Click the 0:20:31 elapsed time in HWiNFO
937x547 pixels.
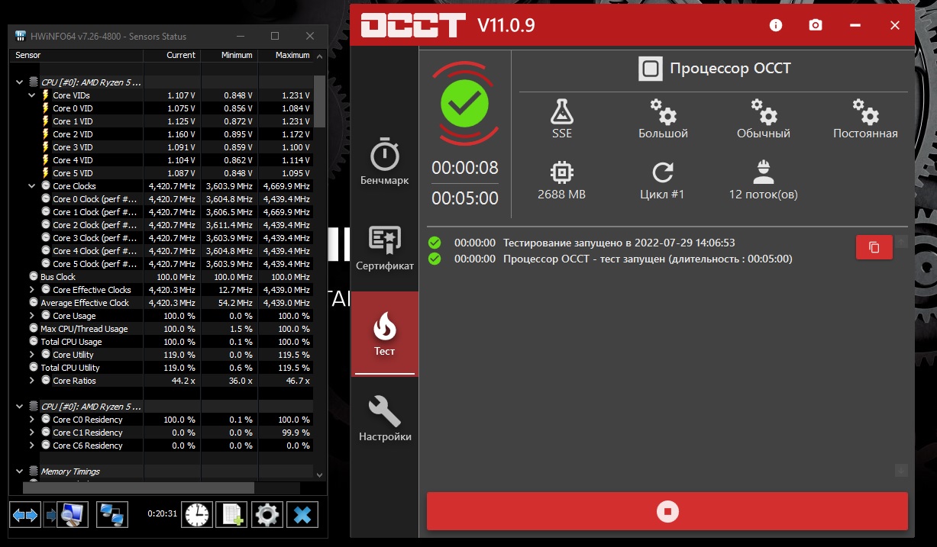click(163, 513)
